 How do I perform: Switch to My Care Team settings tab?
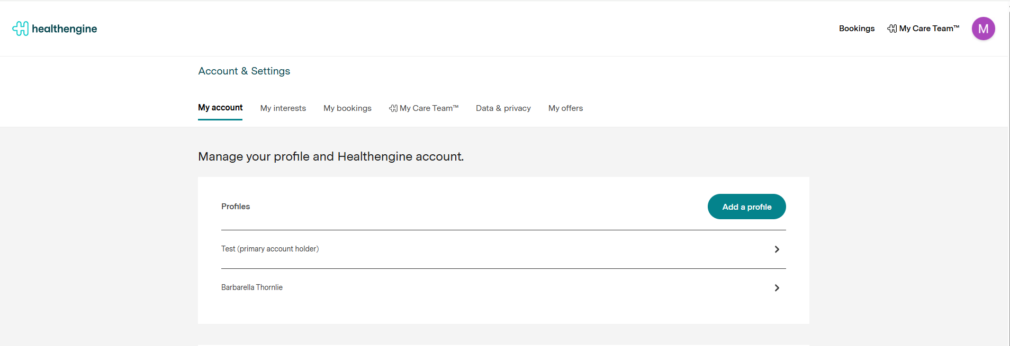[429, 108]
